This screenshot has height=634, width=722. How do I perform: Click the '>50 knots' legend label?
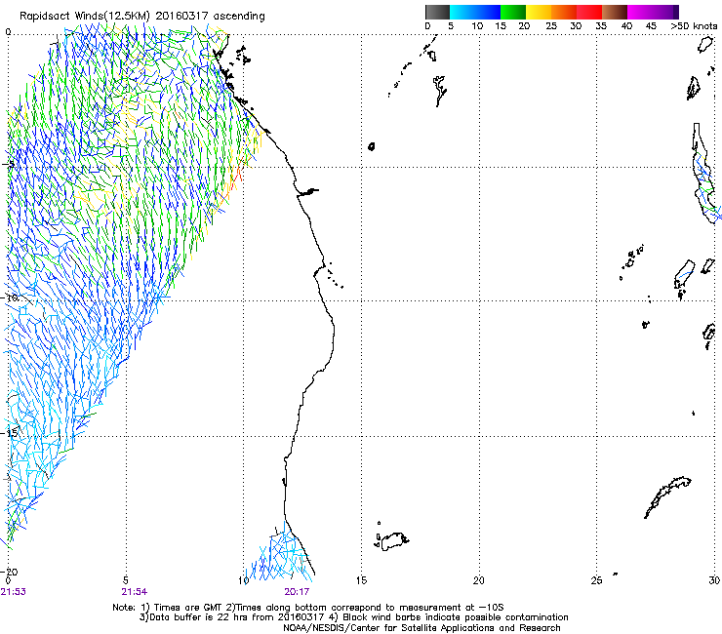click(x=694, y=26)
